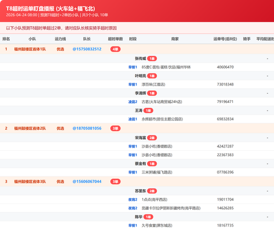The height and width of the screenshot is (228, 274).
Task: Click the 2单 badge next to 苏圣东
Action: click(152, 191)
